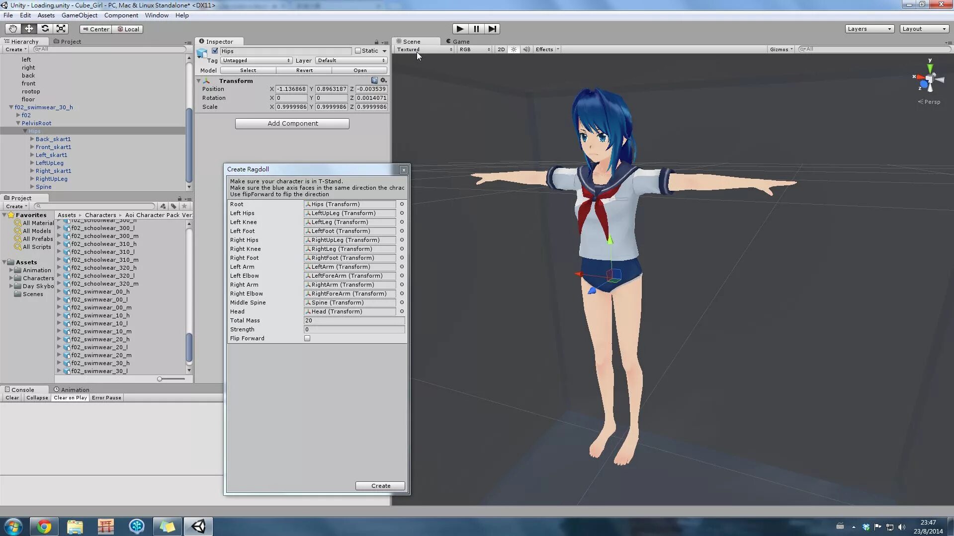Toggle Center pivot mode button

[95, 29]
